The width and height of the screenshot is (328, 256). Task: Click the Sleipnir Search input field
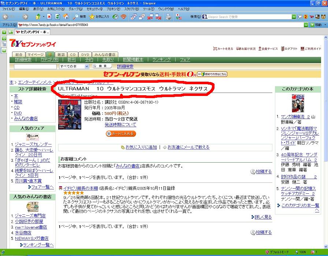pyautogui.click(x=250, y=17)
